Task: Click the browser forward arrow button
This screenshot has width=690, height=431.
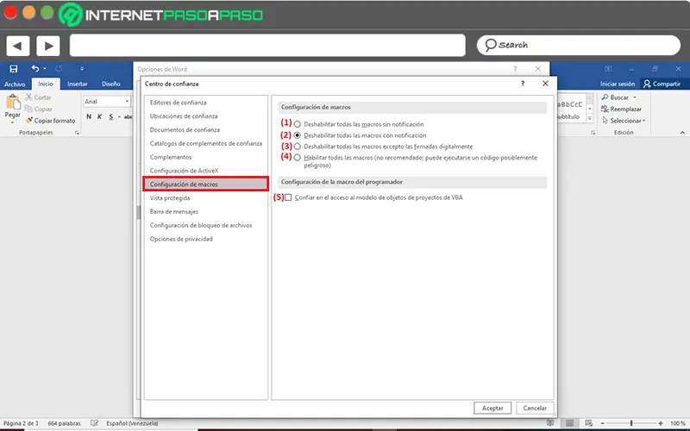Action: point(48,46)
